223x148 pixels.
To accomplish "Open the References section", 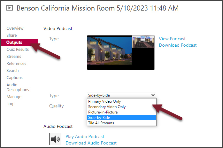I will point(16,64).
